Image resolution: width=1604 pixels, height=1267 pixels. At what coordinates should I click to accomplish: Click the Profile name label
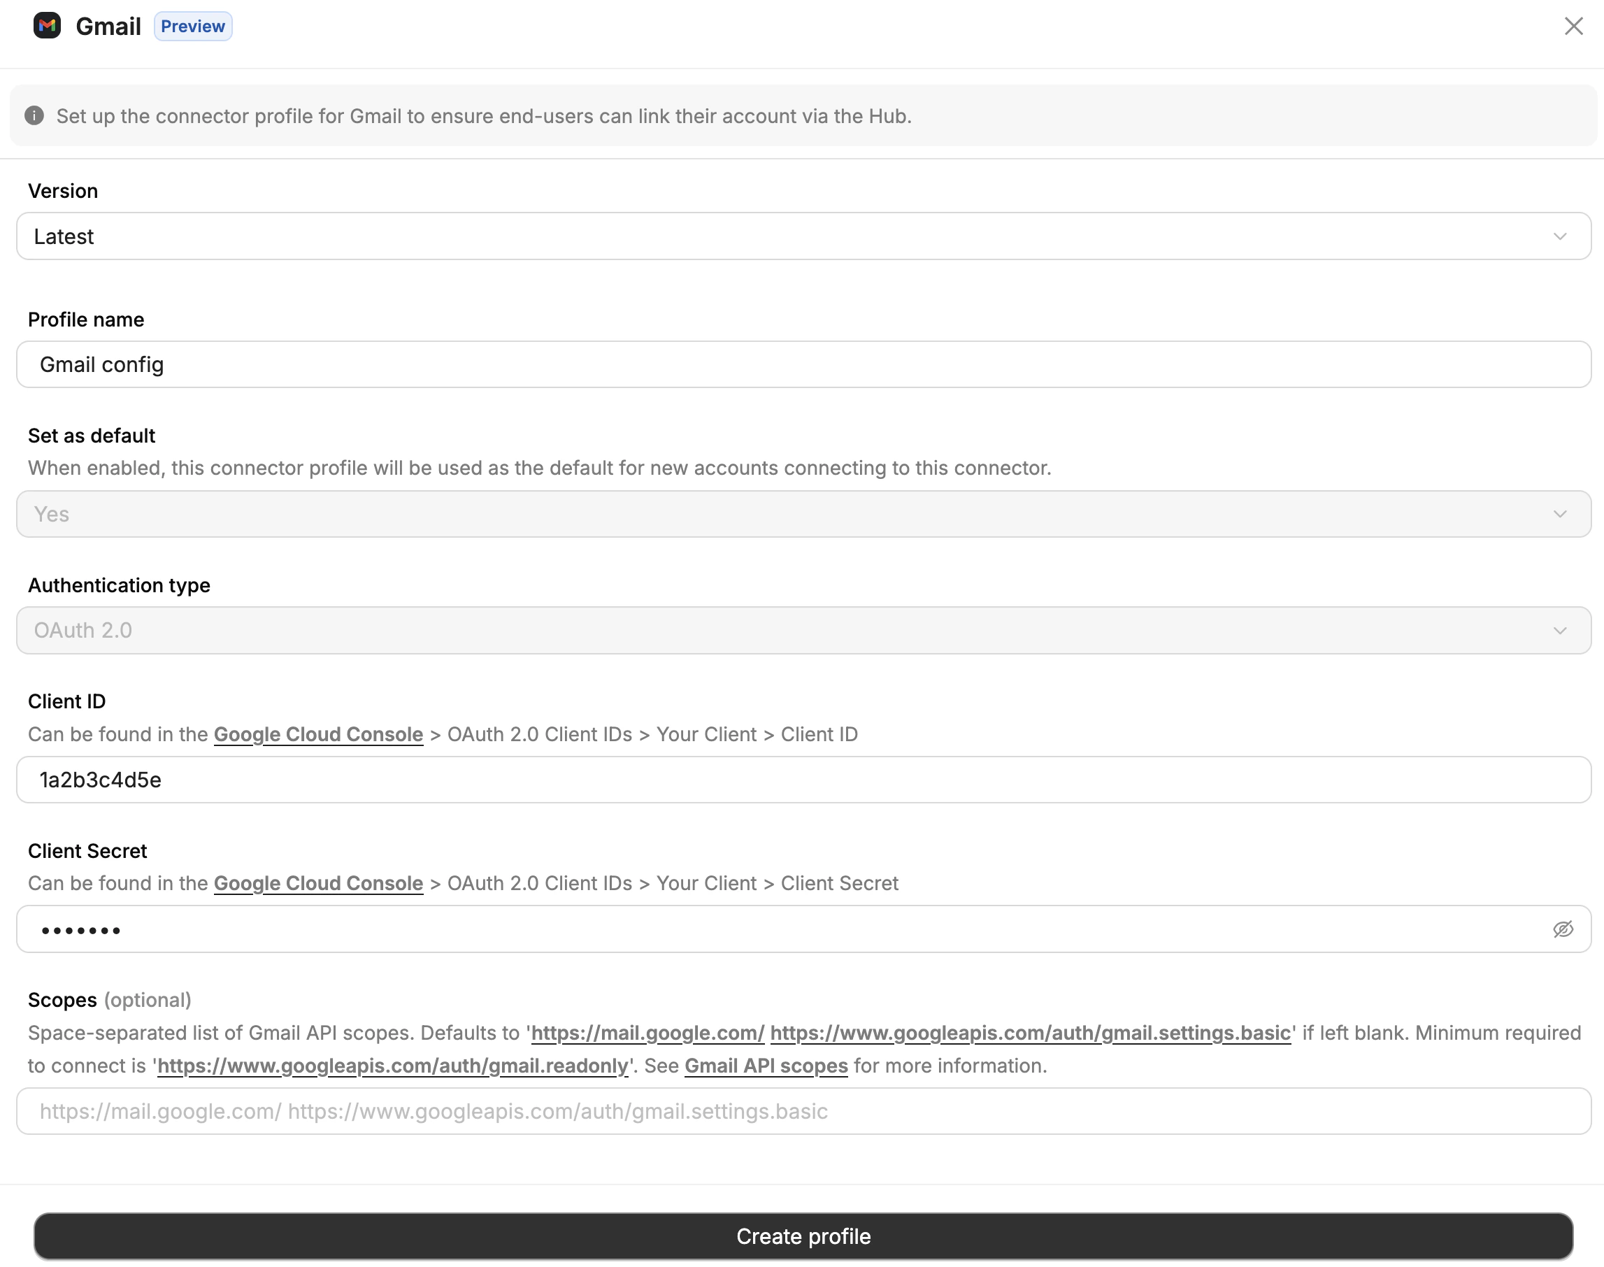[86, 320]
